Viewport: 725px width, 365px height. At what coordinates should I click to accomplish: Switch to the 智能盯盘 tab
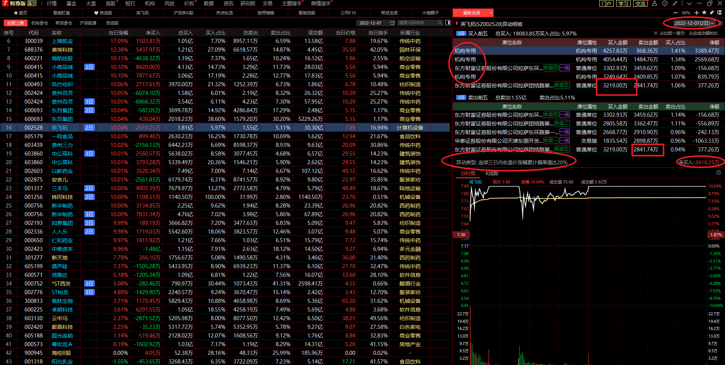62,13
